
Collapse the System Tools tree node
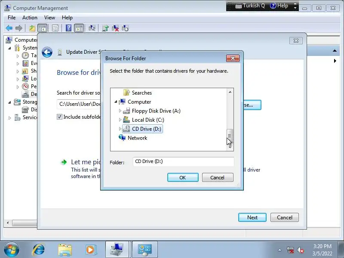click(x=9, y=48)
